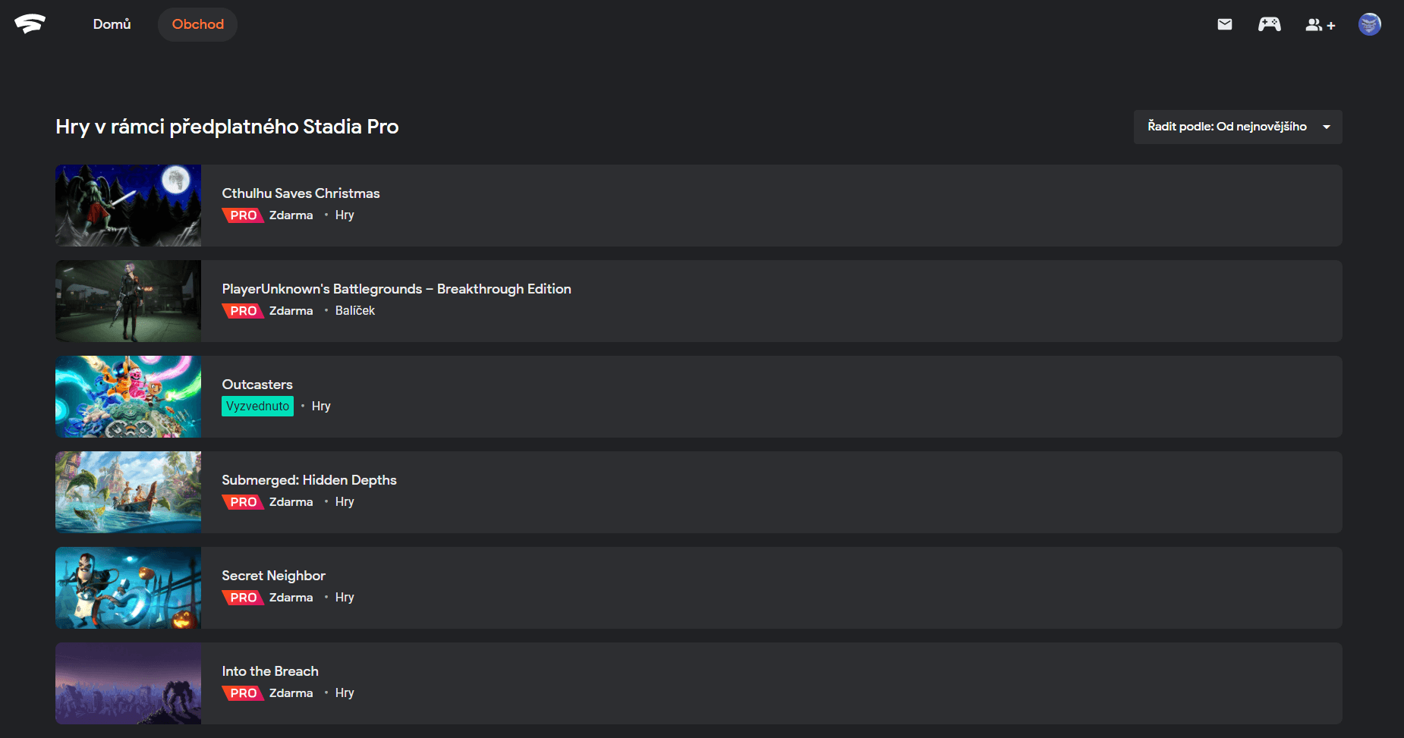Open the user profile avatar
This screenshot has height=738, width=1404.
pos(1369,24)
